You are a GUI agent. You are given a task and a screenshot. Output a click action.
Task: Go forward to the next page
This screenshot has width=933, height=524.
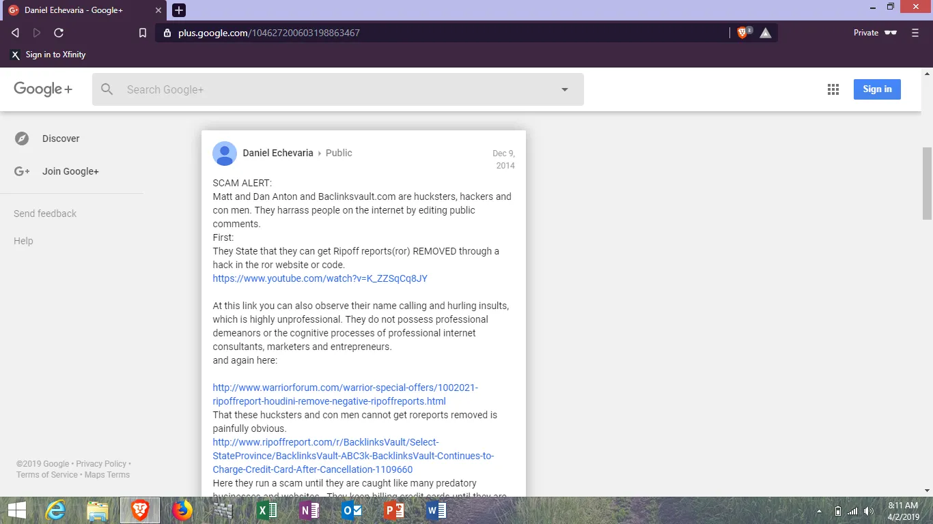[37, 33]
